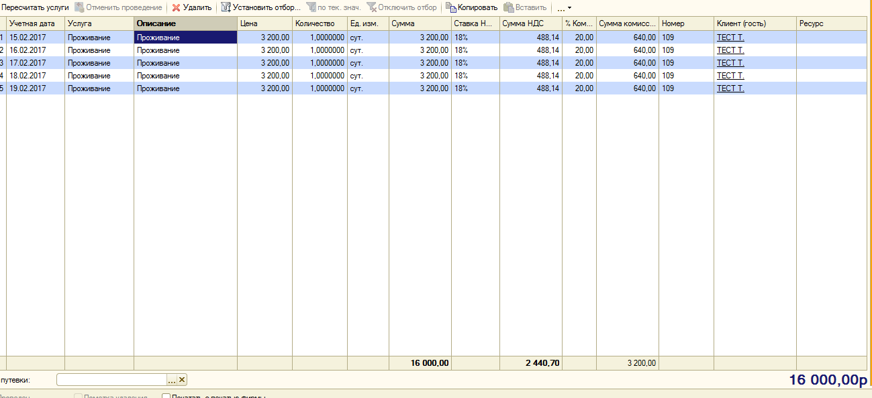The height and width of the screenshot is (398, 872).
Task: Click the large 16 000,00р grand total
Action: [x=828, y=380]
